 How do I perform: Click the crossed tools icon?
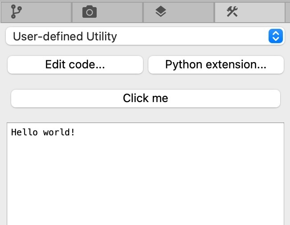point(232,12)
